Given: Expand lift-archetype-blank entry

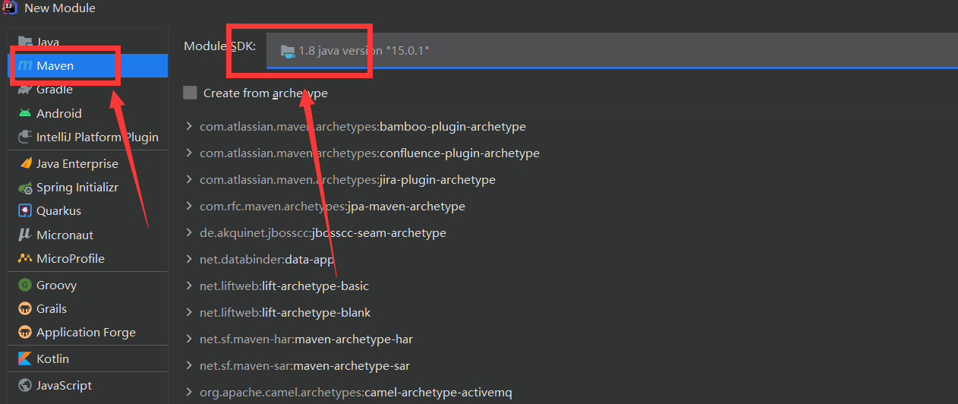Looking at the screenshot, I should point(189,312).
